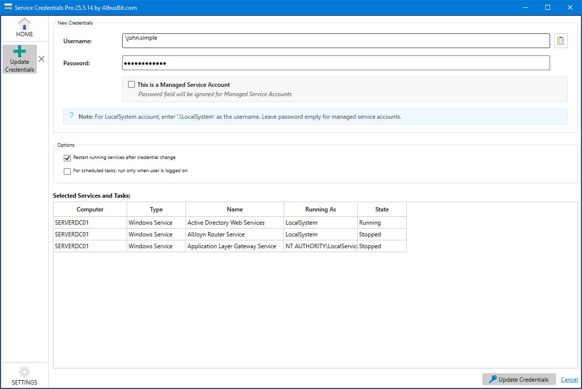The width and height of the screenshot is (582, 389).
Task: Go to the HOME section
Action: (x=25, y=27)
